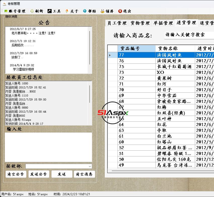Click the goods table horizontal scrollbar
The height and width of the screenshot is (197, 214).
click(162, 171)
